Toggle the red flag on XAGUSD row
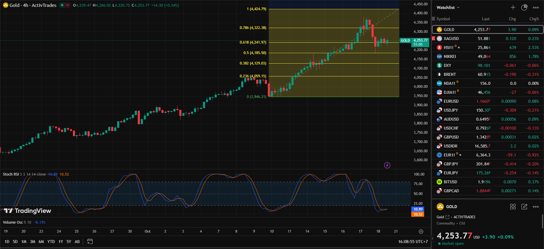Screen dimensions: 544x249 pos(434,39)
